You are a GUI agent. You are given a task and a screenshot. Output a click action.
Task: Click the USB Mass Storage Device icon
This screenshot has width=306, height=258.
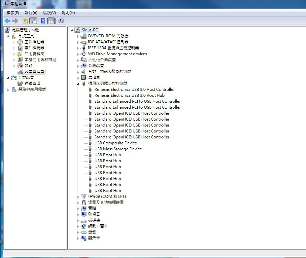coord(90,149)
